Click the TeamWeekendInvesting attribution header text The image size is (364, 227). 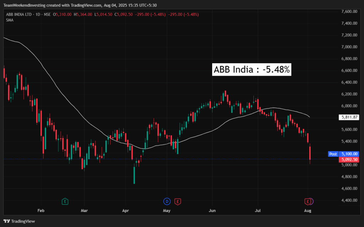pyautogui.click(x=80, y=5)
